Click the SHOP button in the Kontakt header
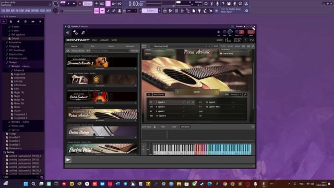 (x=219, y=40)
